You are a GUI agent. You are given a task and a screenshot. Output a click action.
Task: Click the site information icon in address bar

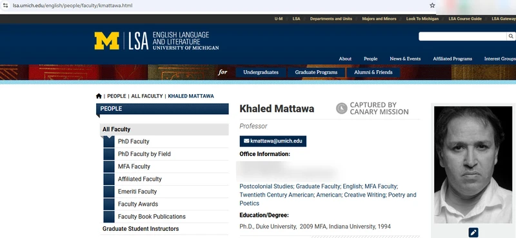5,5
